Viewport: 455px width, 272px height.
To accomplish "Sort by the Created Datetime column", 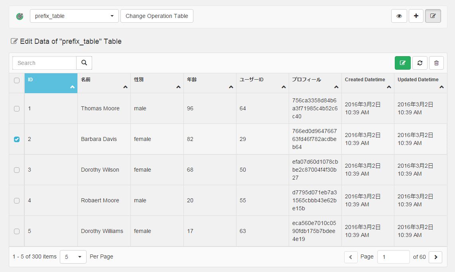I will (367, 83).
